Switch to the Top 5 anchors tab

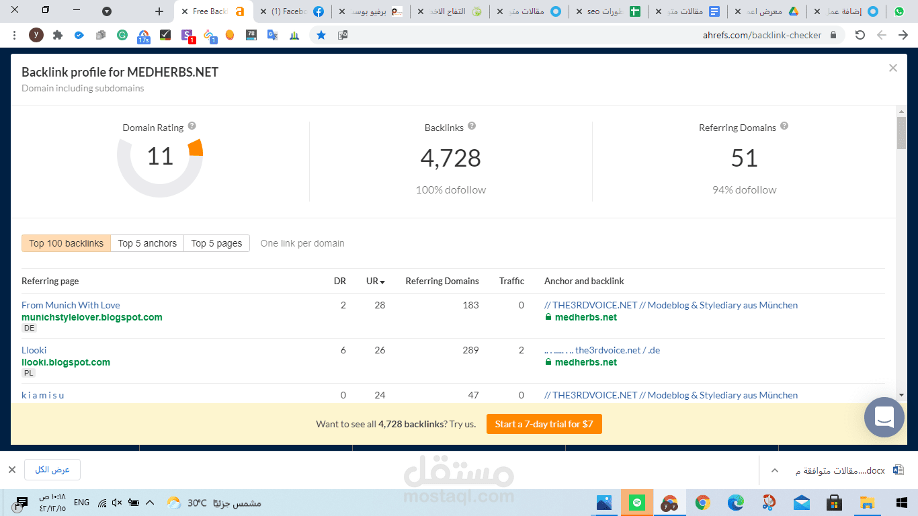click(147, 243)
